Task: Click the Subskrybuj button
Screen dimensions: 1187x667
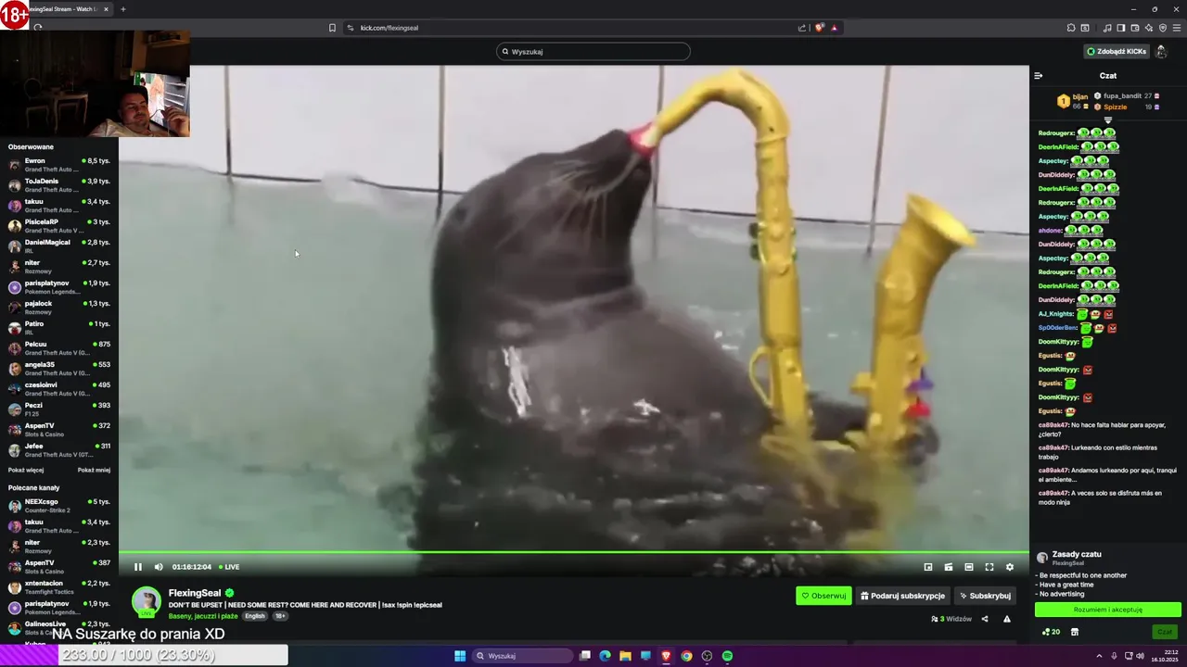Action: coord(985,596)
